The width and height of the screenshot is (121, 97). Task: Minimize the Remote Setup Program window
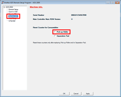point(108,3)
